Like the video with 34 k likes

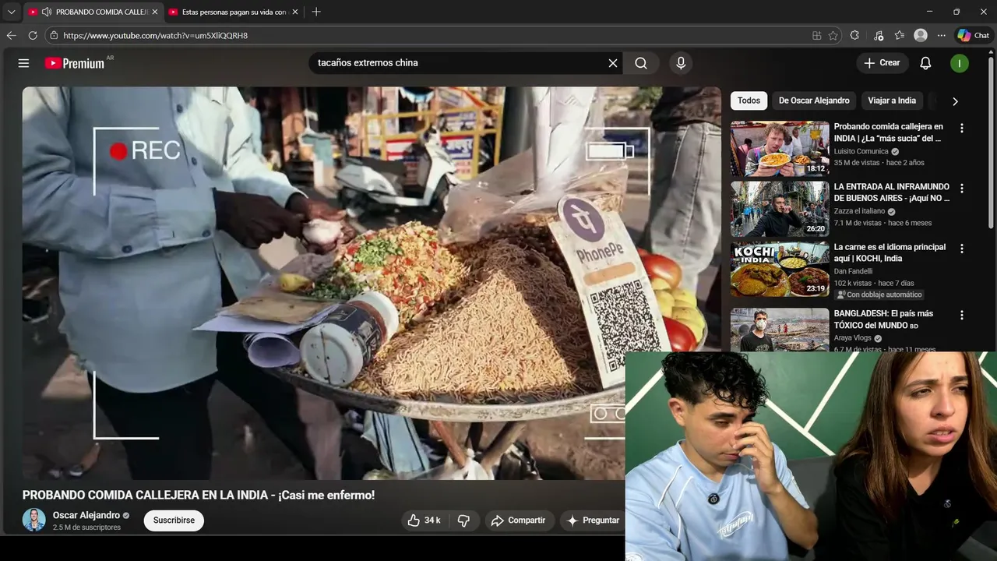coord(425,520)
